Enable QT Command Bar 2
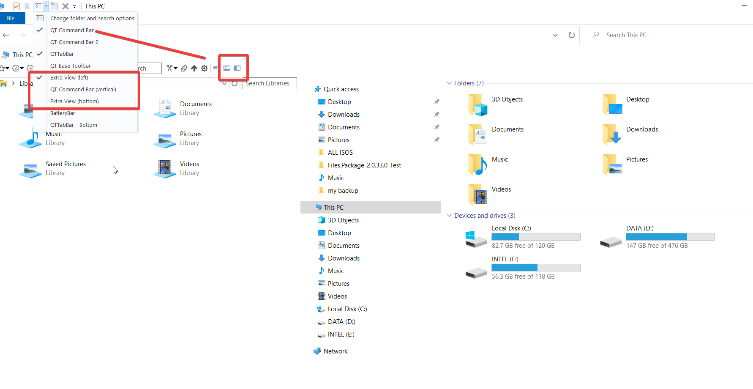This screenshot has width=753, height=389. click(x=74, y=42)
